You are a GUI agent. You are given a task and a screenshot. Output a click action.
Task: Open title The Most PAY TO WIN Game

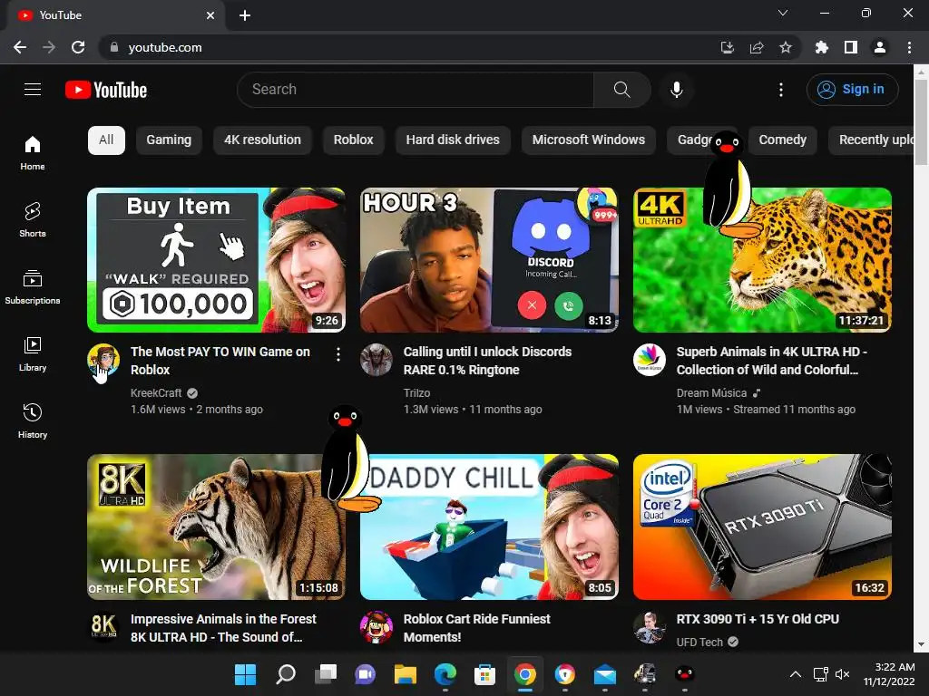click(x=220, y=361)
